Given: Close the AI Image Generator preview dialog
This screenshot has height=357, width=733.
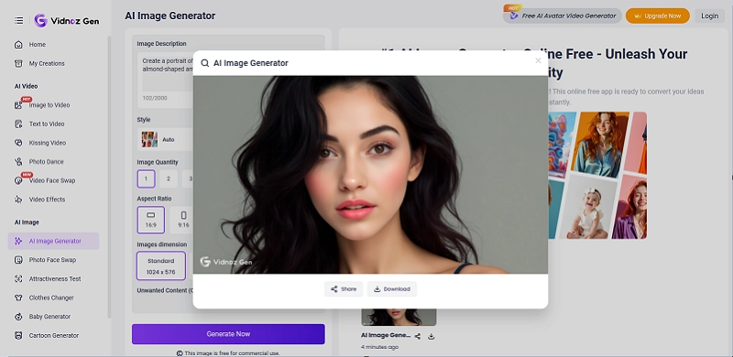Looking at the screenshot, I should click(538, 60).
